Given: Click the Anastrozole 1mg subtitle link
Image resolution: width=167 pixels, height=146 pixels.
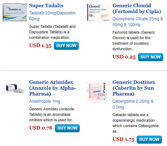Looking at the screenshot, I should pos(45,101).
